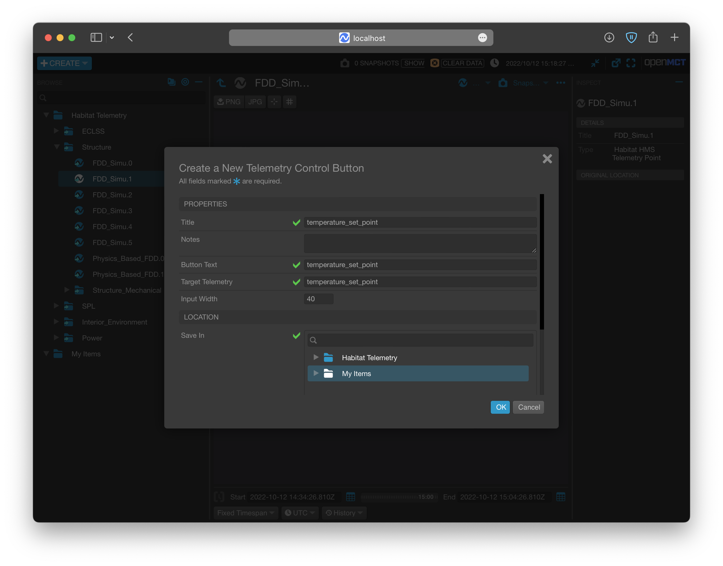Click the dialog's vertical scrollbar
Viewport: 723px width, 566px height.
click(542, 262)
